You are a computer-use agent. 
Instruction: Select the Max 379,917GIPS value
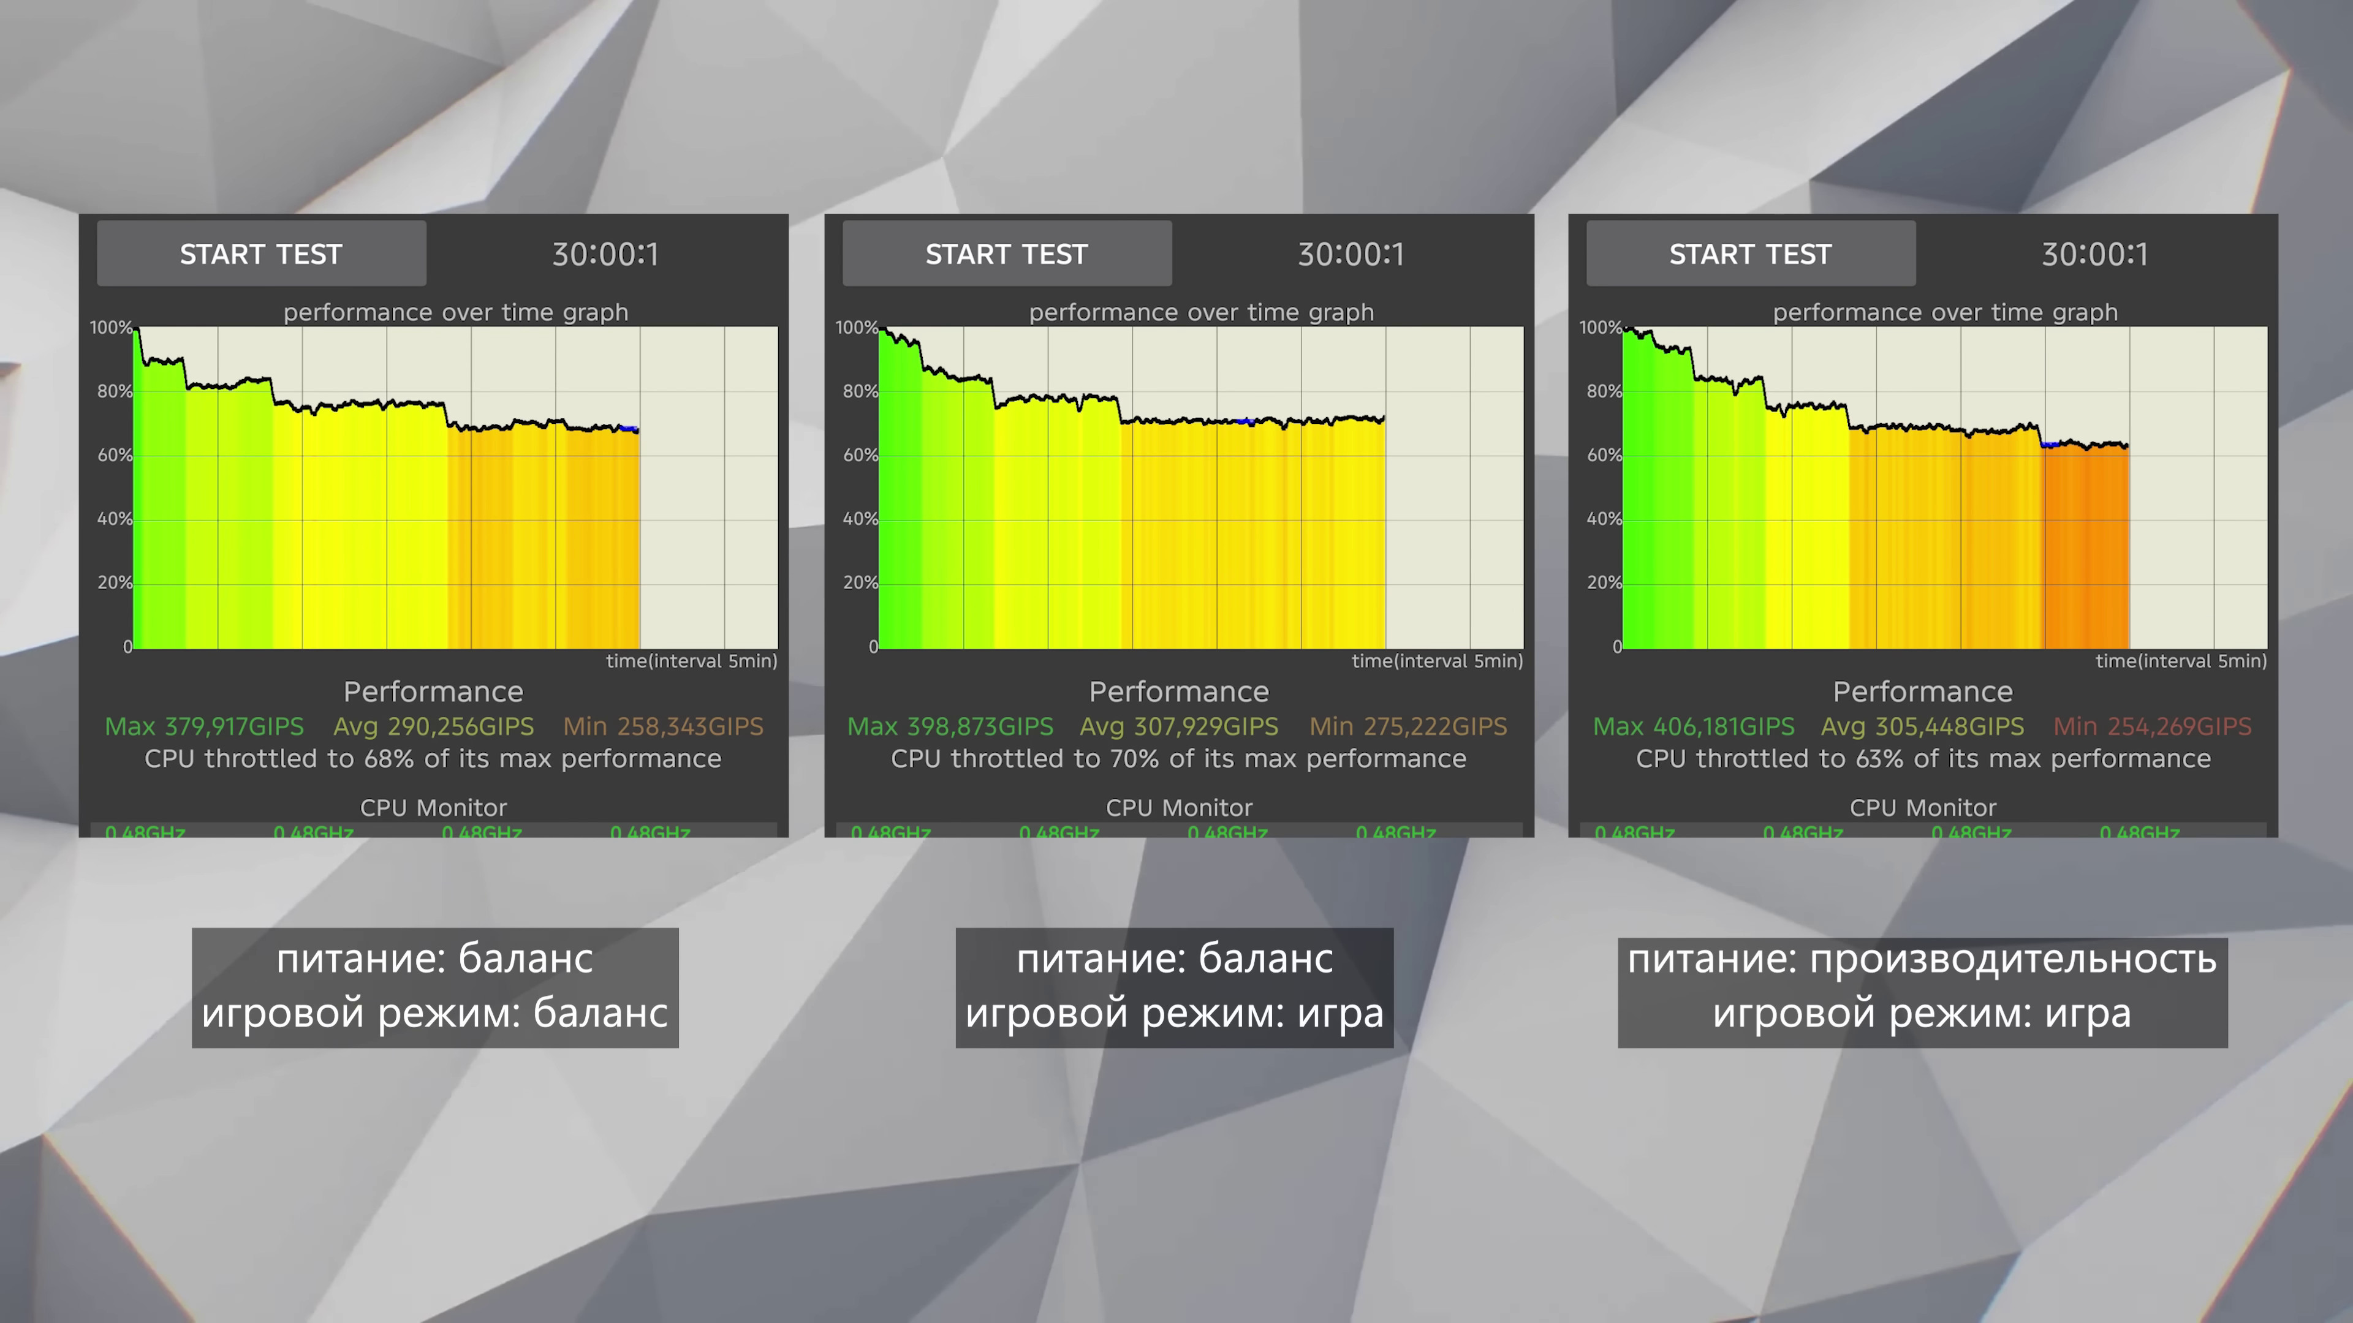tap(205, 727)
